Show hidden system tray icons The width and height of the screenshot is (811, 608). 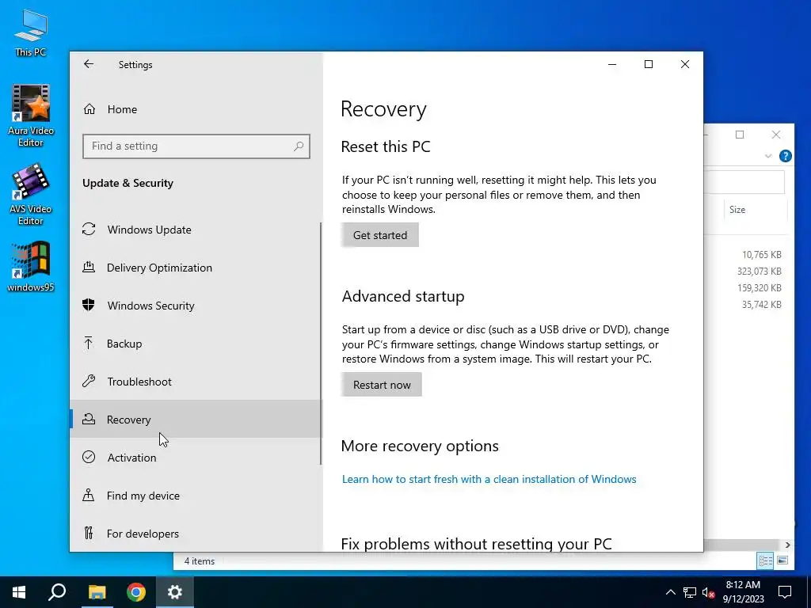(x=670, y=592)
